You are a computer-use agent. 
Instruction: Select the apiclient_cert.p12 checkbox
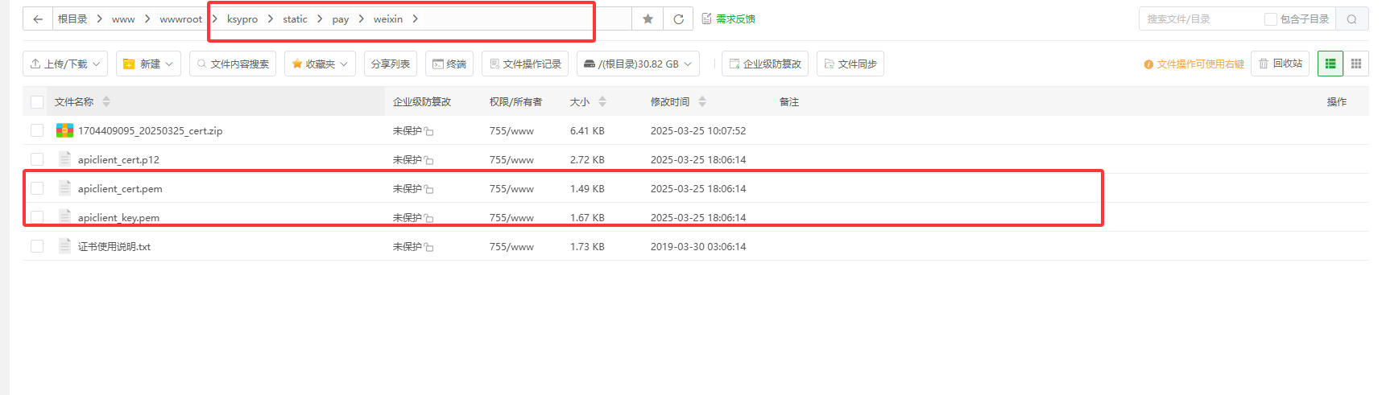(37, 159)
